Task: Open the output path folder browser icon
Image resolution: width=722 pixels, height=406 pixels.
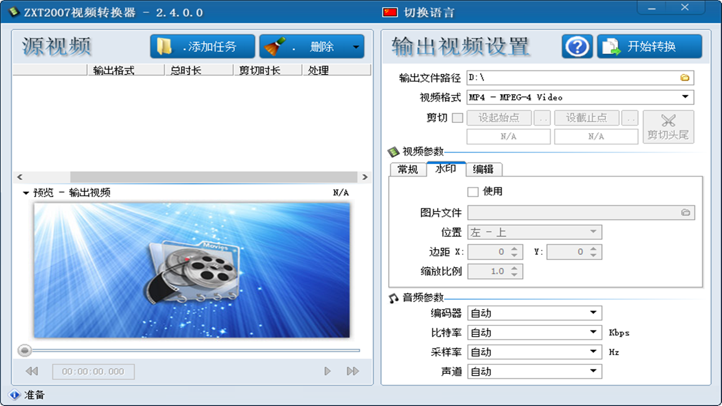Action: point(686,77)
